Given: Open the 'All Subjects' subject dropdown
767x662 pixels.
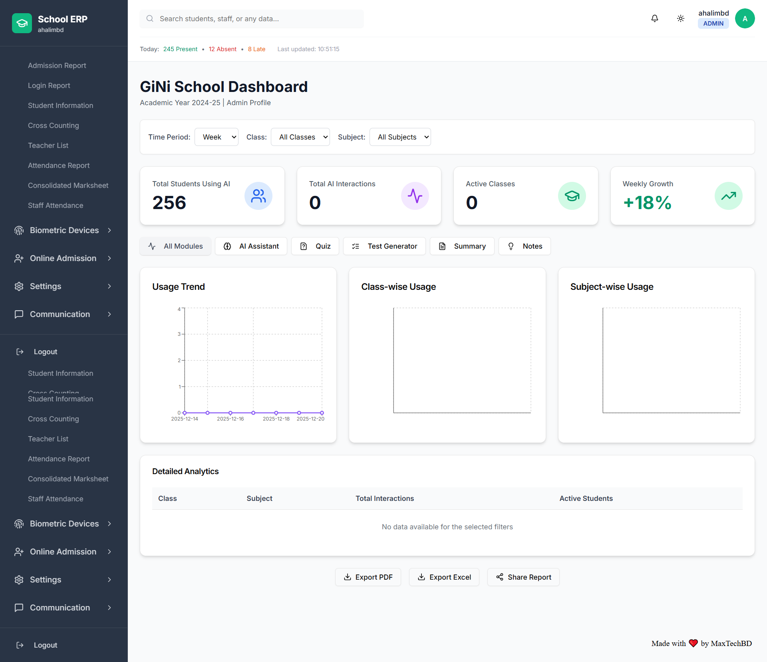Looking at the screenshot, I should 400,137.
